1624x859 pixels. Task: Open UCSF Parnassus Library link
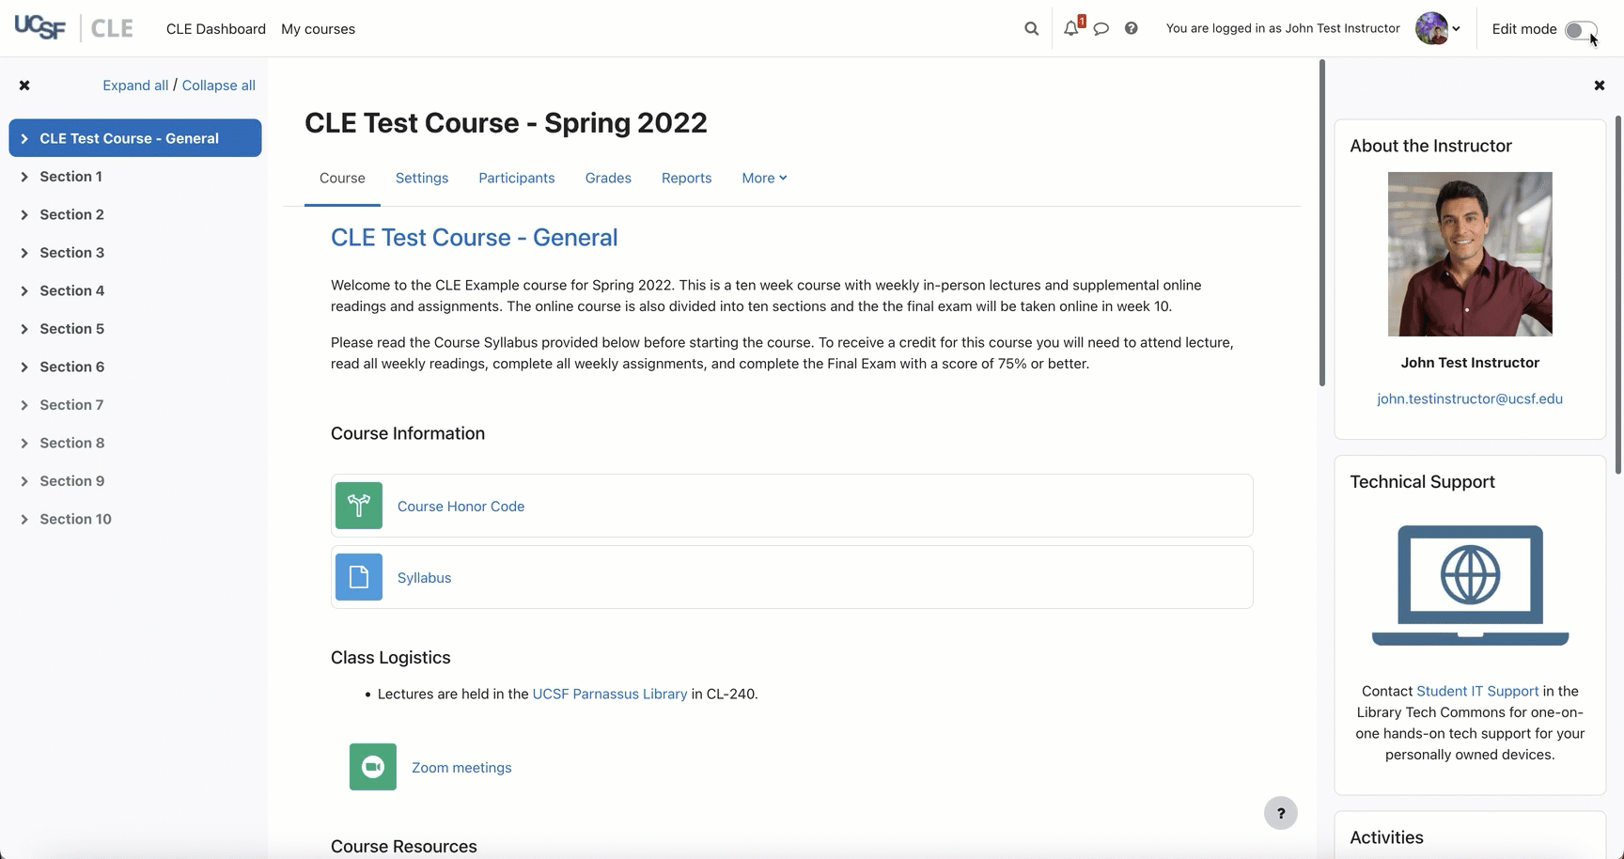click(610, 695)
